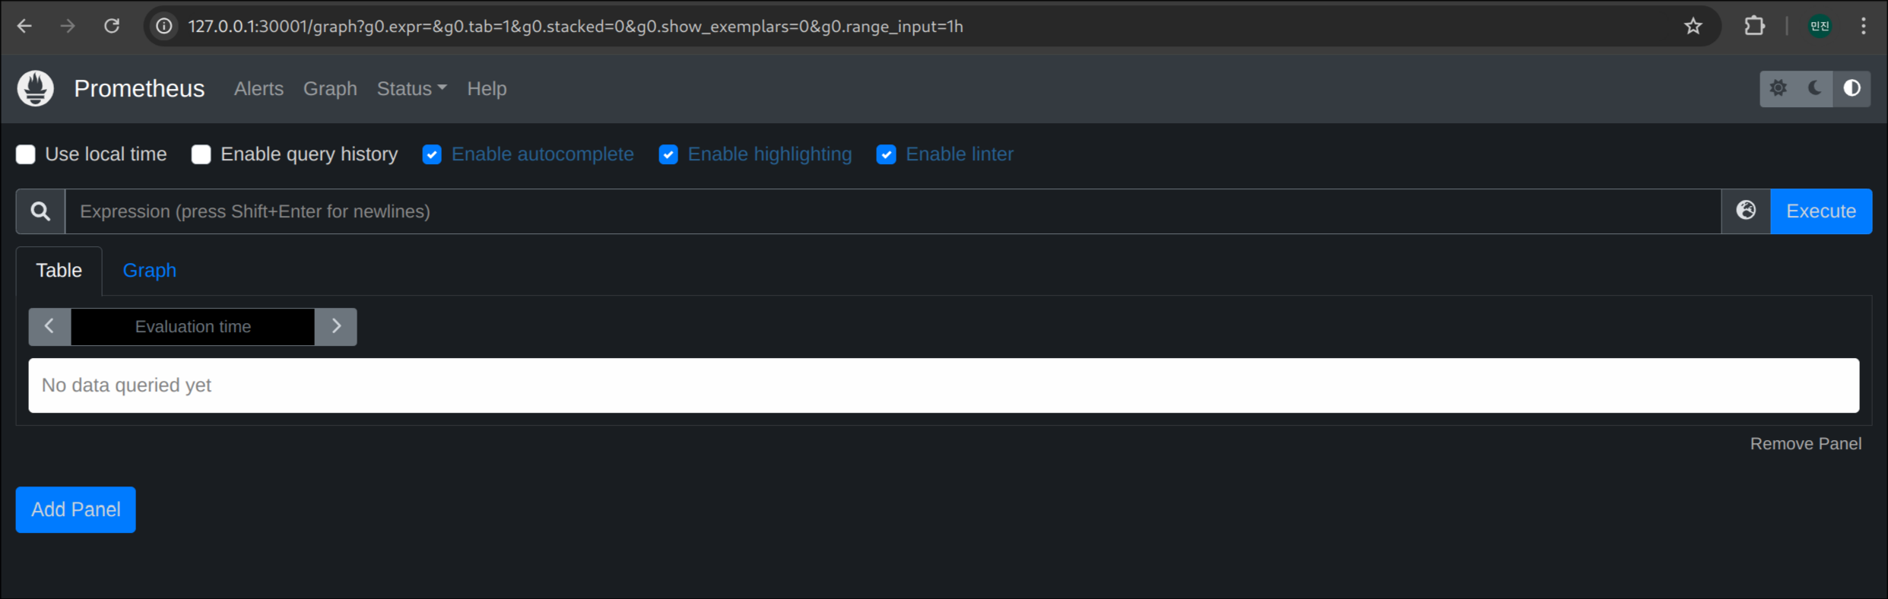
Task: Select the Table tab
Action: pyautogui.click(x=59, y=271)
